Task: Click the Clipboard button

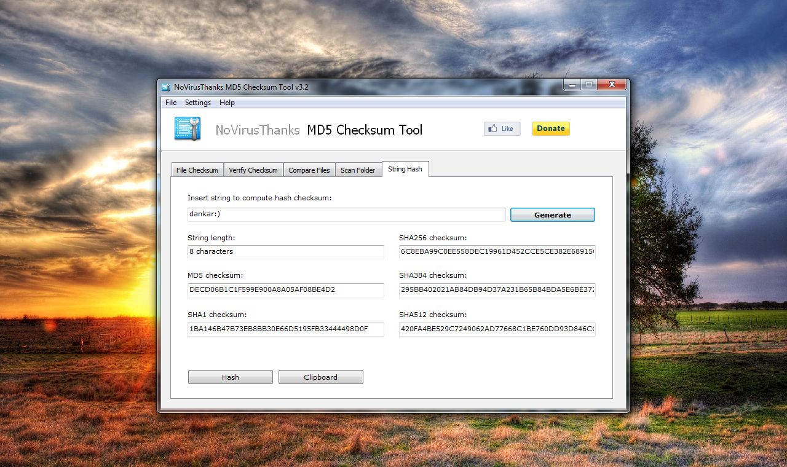Action: tap(321, 377)
